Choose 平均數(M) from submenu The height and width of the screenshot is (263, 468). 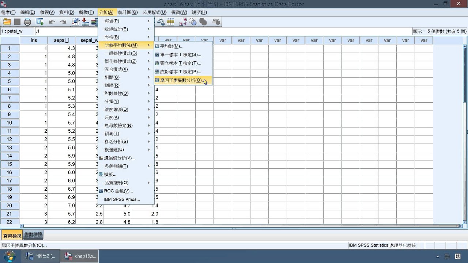(183, 46)
